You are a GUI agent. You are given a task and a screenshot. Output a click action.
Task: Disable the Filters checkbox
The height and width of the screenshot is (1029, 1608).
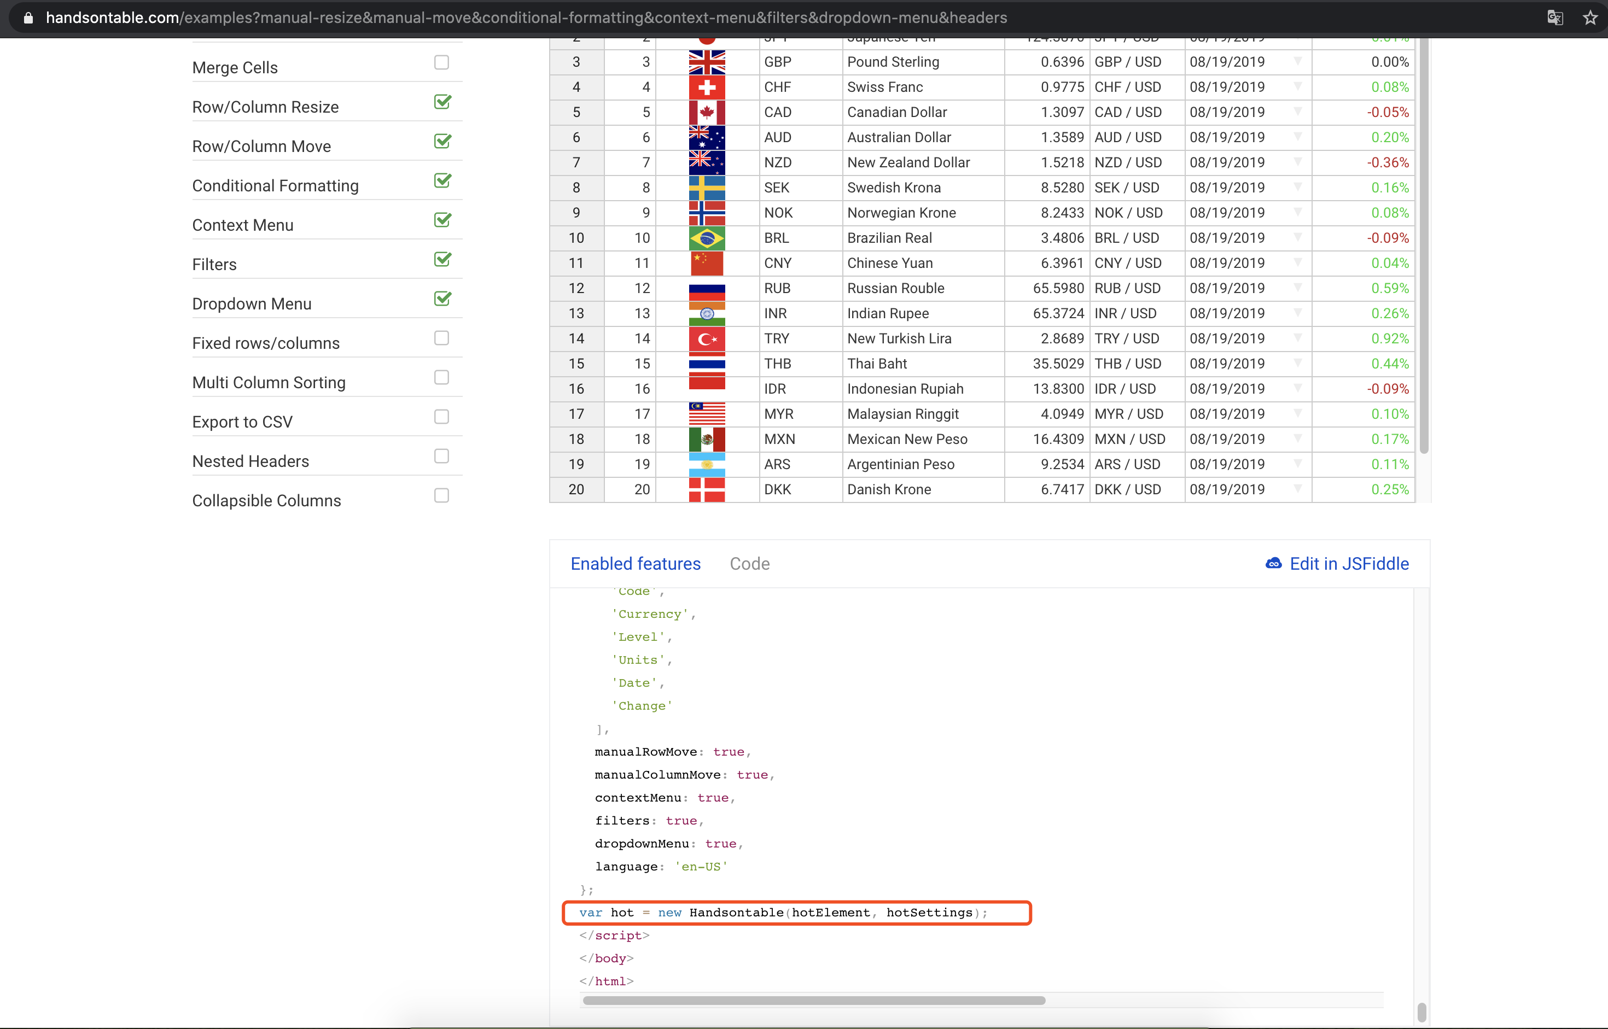click(442, 259)
